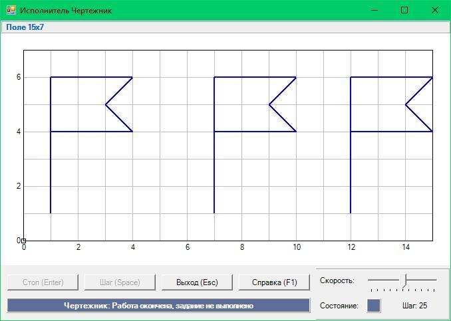This screenshot has height=321, width=451.
Task: Click the 'Шаг: 25' step counter
Action: [415, 306]
